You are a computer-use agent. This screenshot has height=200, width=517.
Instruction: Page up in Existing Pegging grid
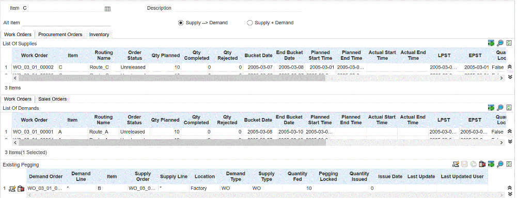[510, 188]
